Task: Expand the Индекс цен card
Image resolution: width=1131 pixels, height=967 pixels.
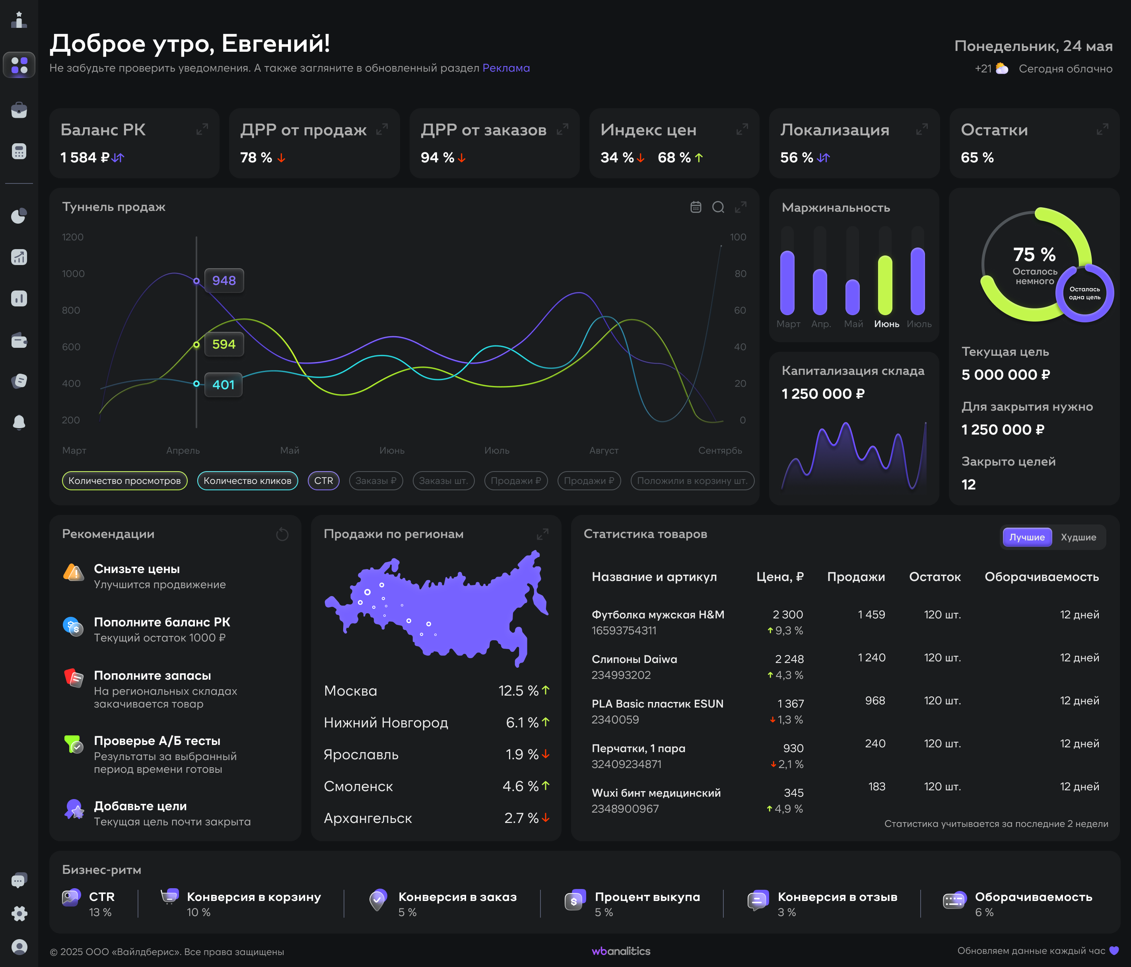Action: tap(742, 129)
